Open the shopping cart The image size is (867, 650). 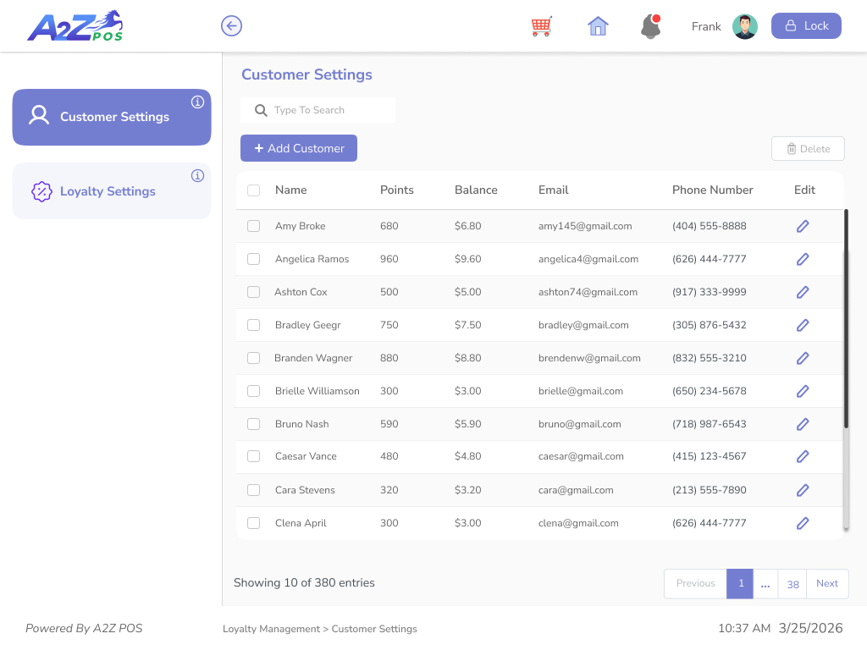pos(541,25)
